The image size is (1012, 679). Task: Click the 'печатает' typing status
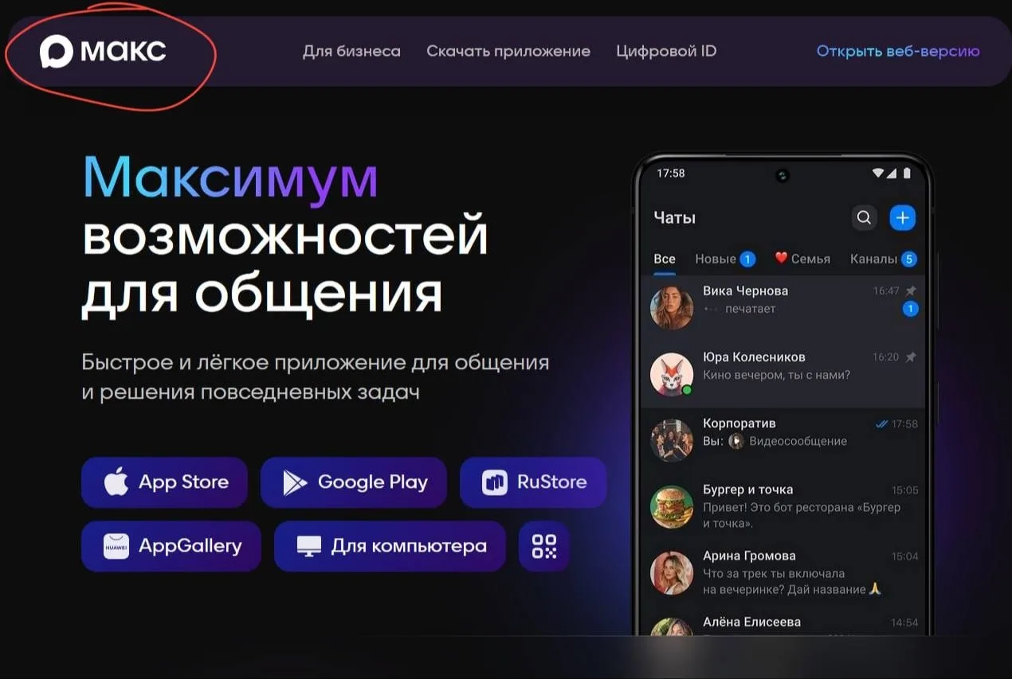coord(750,309)
